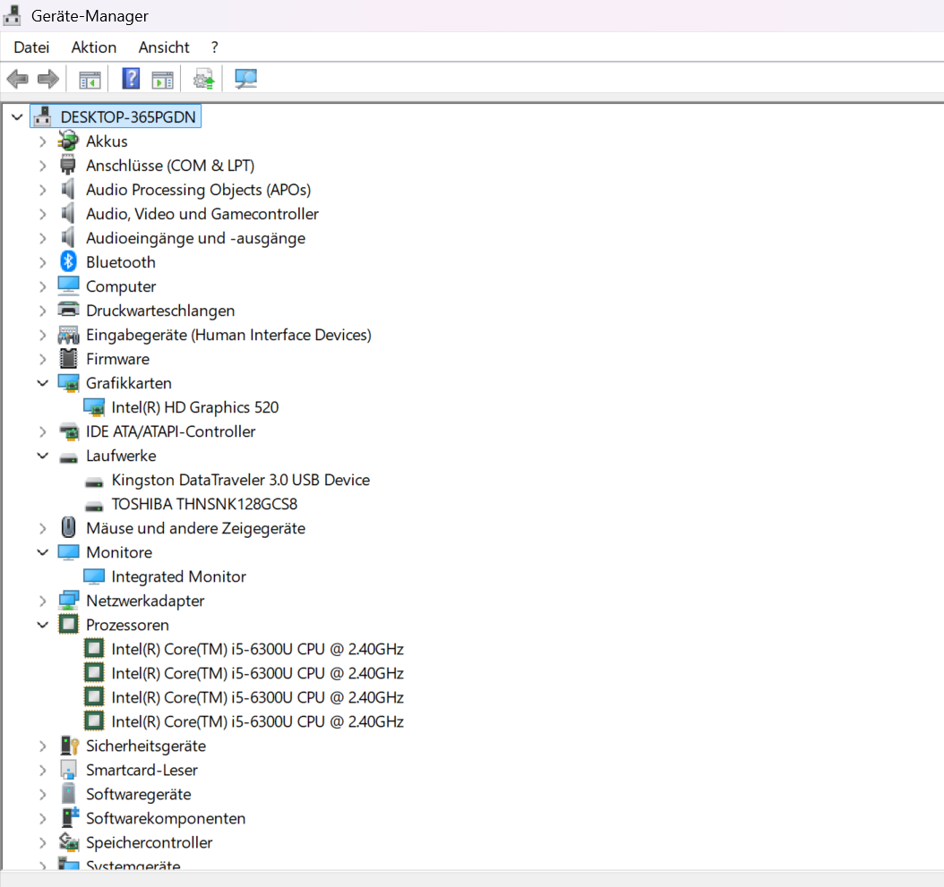Select the Grafikkarten label

[129, 383]
